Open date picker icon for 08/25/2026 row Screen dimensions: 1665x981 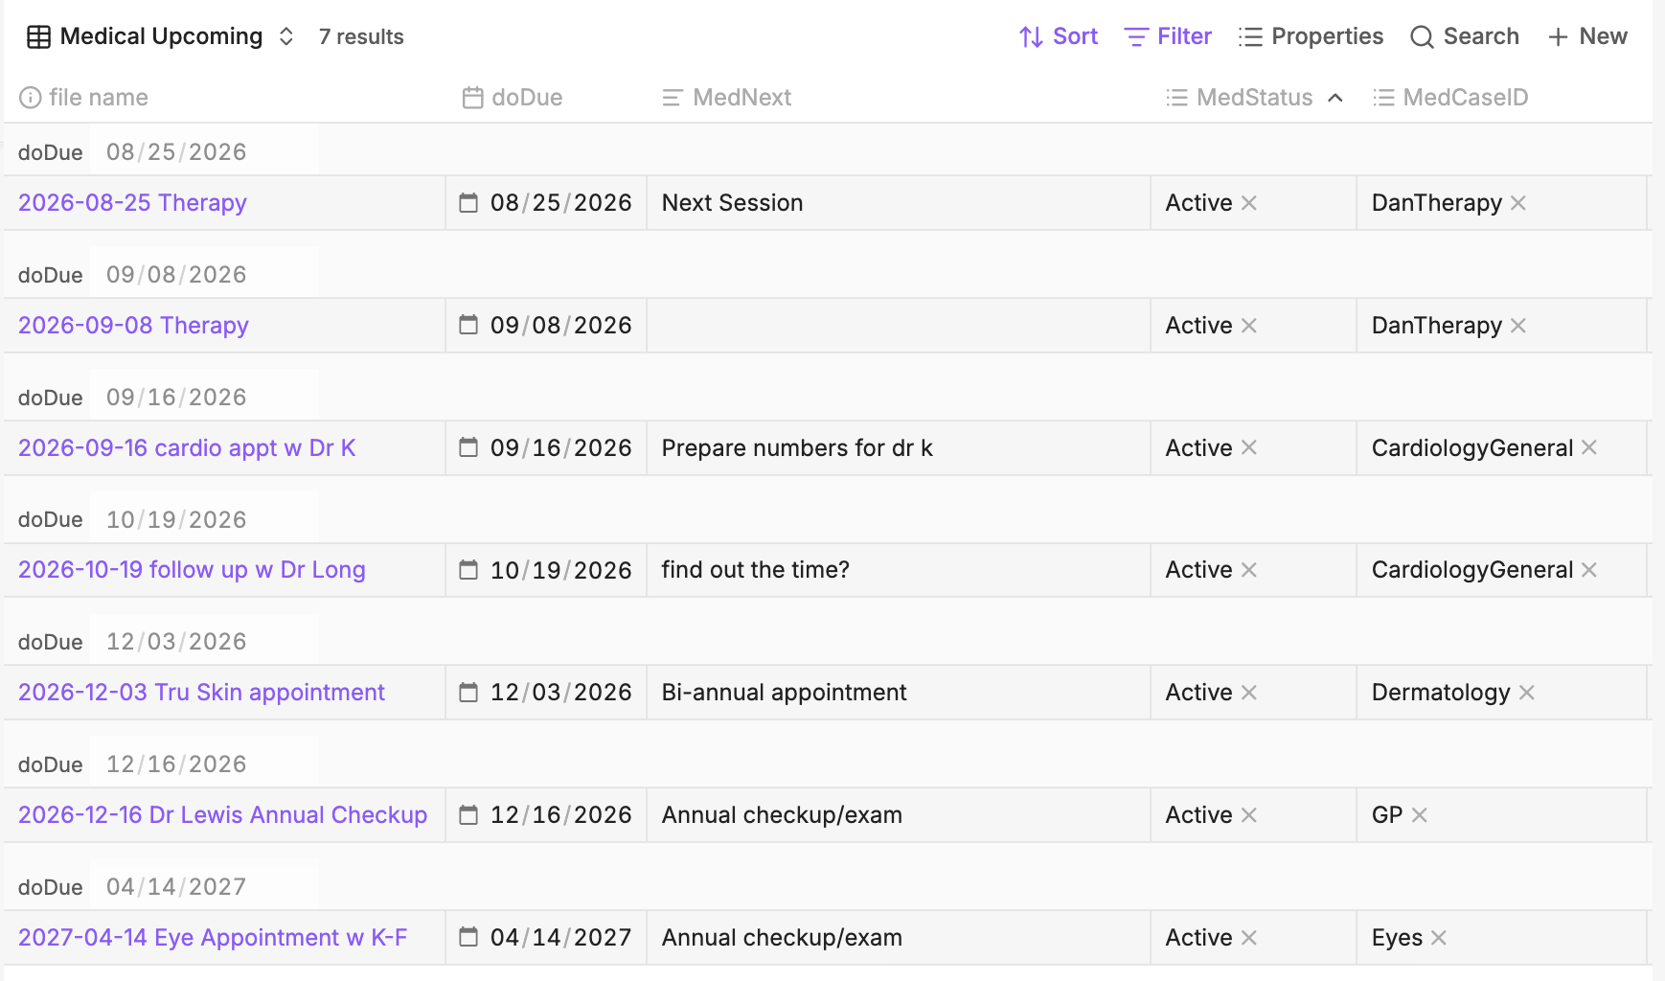[x=468, y=203]
